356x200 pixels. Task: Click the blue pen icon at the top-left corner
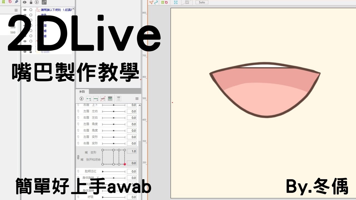[x=16, y=2]
